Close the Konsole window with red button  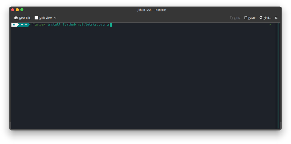13,10
